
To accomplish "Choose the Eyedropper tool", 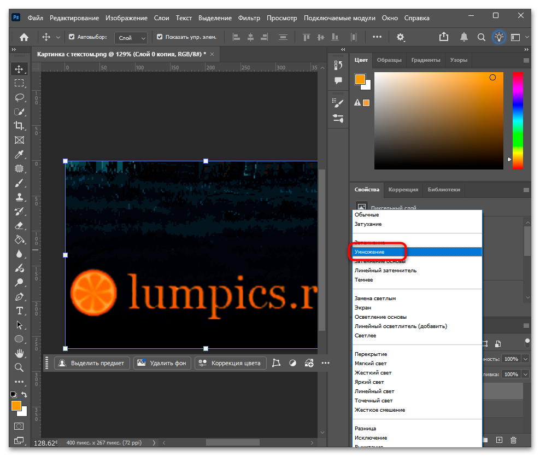I will (x=19, y=154).
